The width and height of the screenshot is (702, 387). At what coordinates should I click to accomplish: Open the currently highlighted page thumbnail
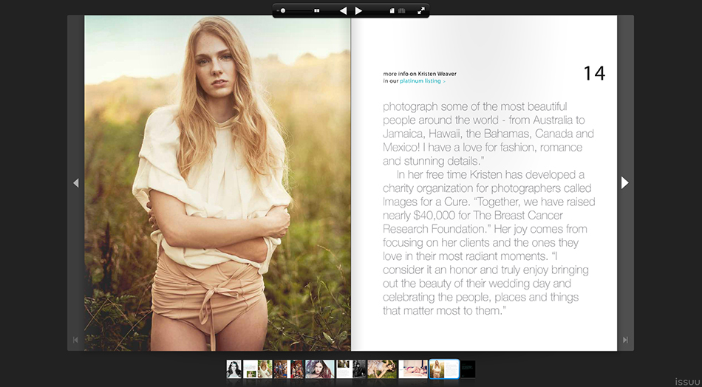(x=444, y=369)
